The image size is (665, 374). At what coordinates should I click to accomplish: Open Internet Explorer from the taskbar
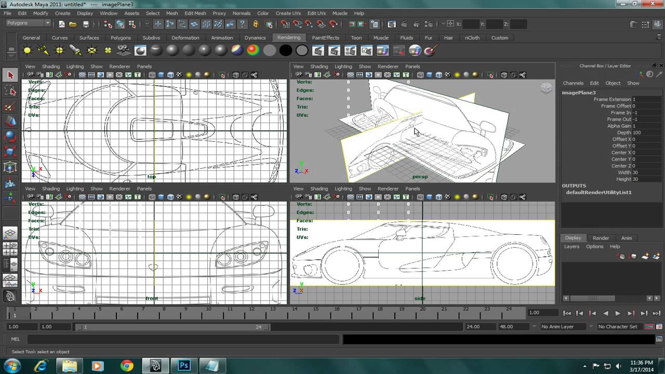point(41,366)
